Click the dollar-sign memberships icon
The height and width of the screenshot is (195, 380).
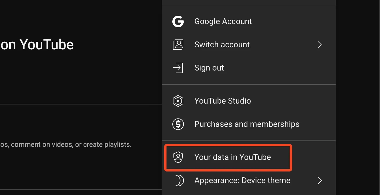tap(178, 124)
